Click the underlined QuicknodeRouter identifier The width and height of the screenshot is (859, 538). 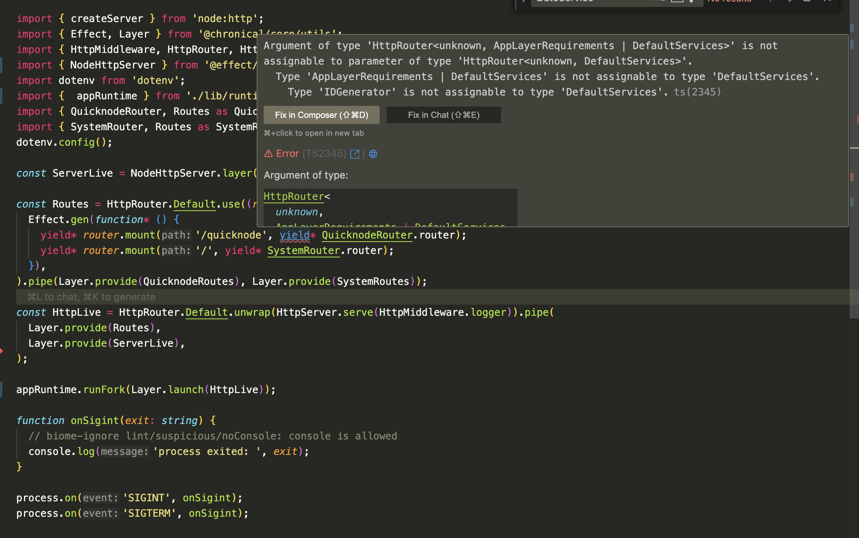(367, 235)
